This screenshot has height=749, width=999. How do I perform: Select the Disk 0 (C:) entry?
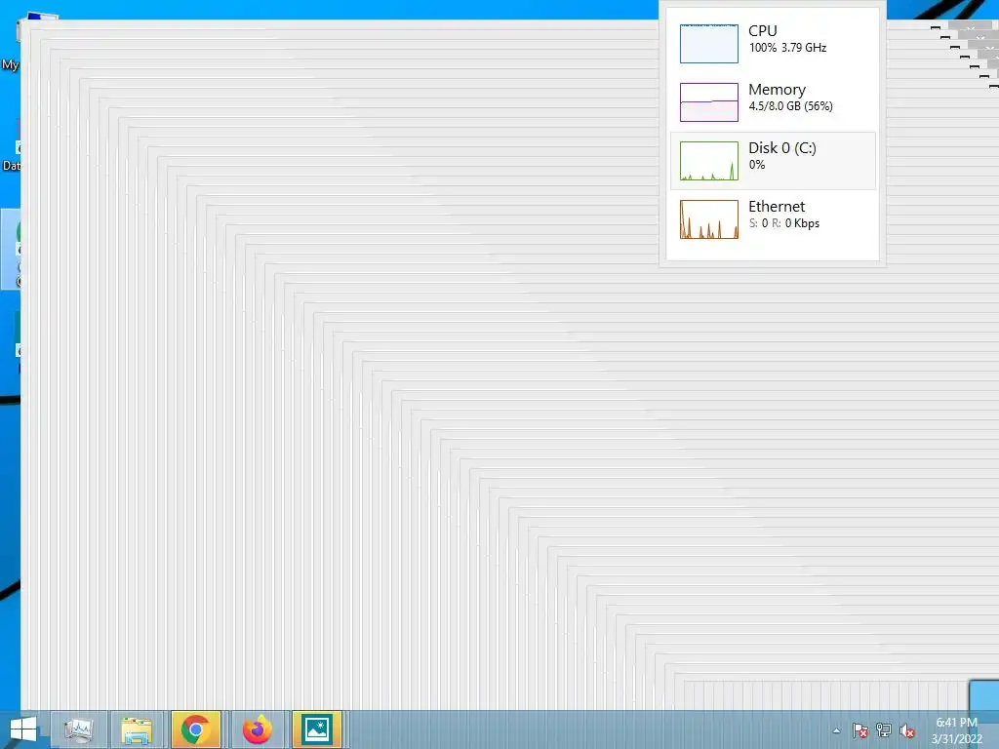pyautogui.click(x=773, y=161)
